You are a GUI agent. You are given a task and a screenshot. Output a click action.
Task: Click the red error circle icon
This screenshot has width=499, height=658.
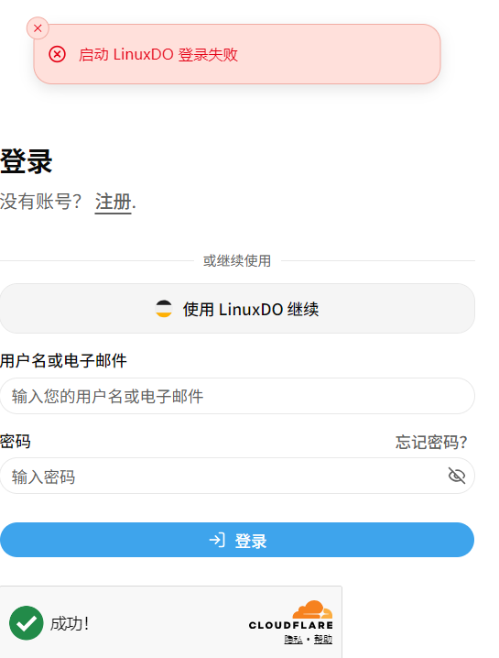(57, 55)
